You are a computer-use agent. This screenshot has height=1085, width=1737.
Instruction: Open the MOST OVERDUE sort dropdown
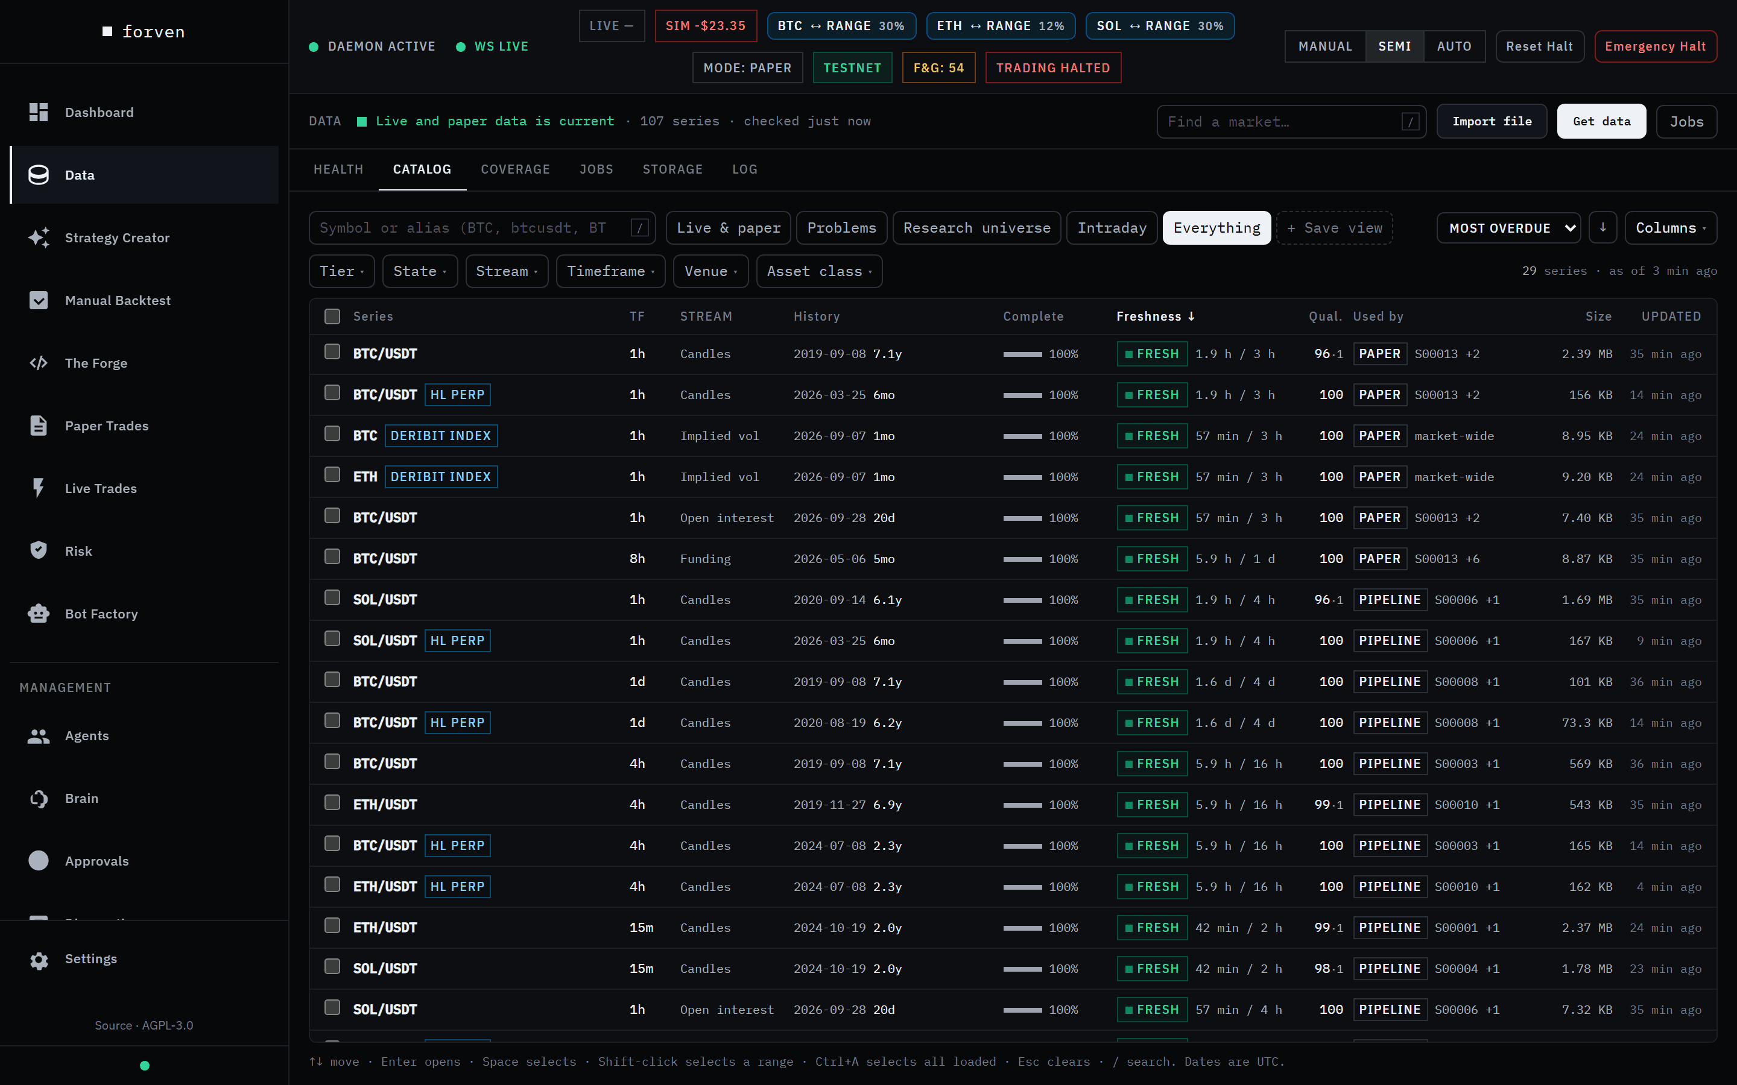(x=1509, y=228)
